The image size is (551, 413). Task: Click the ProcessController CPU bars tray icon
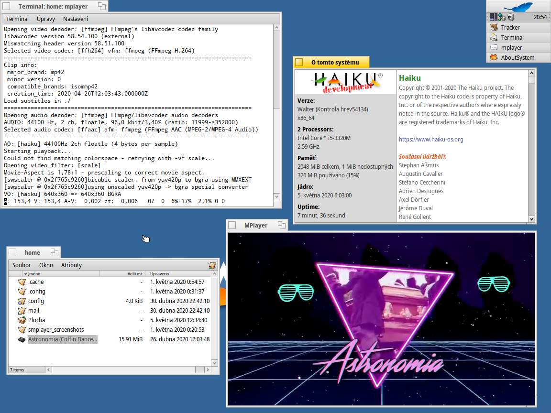click(x=493, y=17)
